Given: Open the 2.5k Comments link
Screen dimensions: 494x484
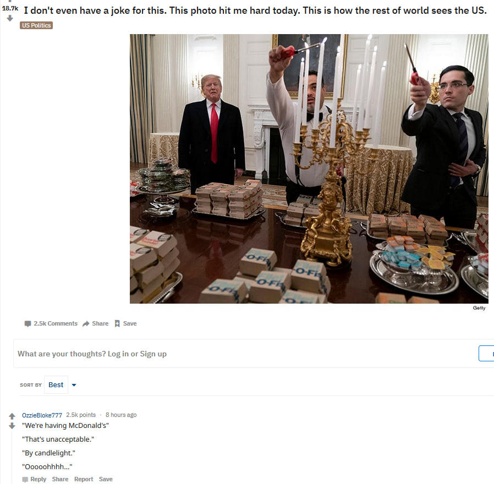Looking at the screenshot, I should pos(56,323).
